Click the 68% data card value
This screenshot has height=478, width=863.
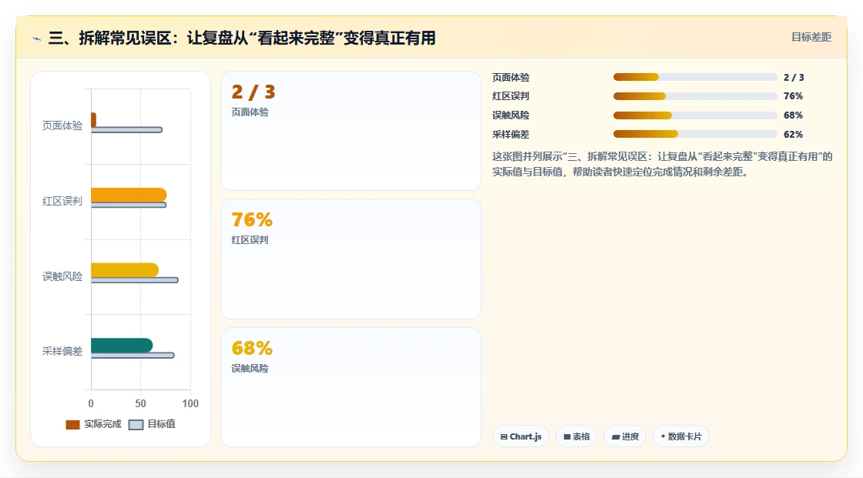[252, 348]
